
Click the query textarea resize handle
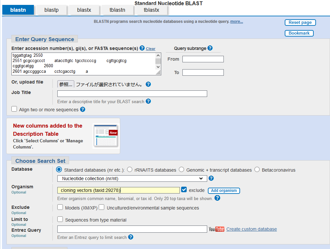(158, 72)
